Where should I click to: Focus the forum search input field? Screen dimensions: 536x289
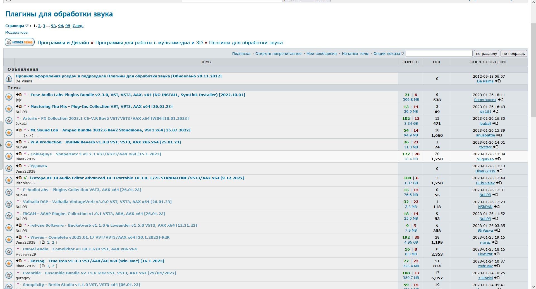(x=439, y=53)
